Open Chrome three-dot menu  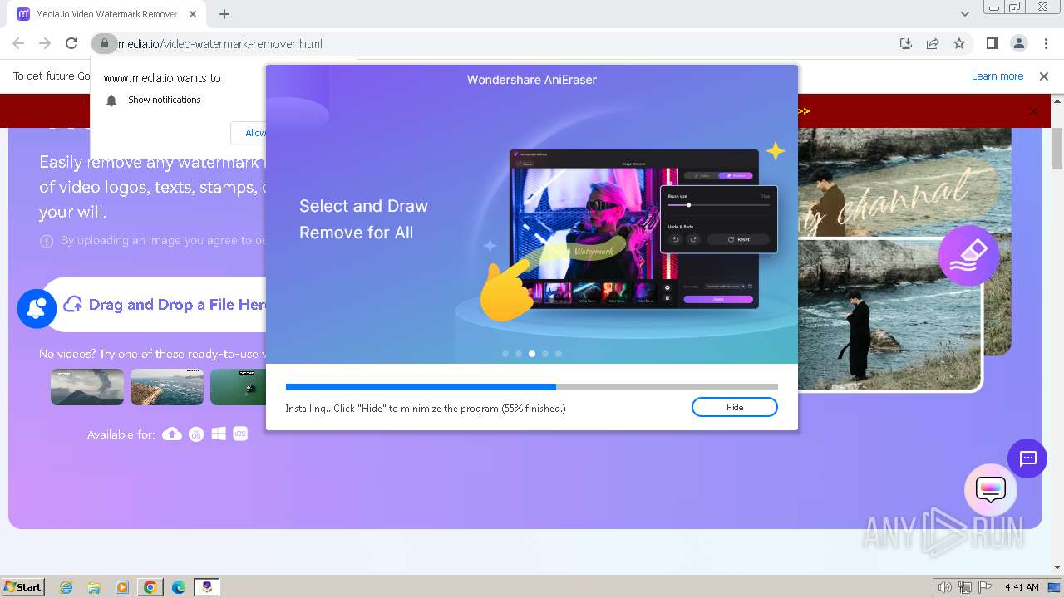1046,43
